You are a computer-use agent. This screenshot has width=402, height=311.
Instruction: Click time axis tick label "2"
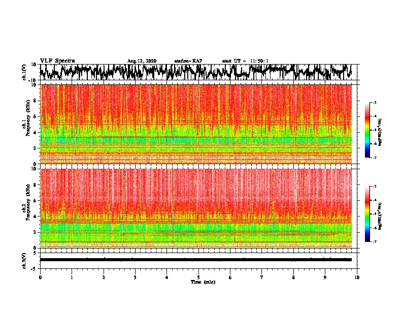coord(104,277)
